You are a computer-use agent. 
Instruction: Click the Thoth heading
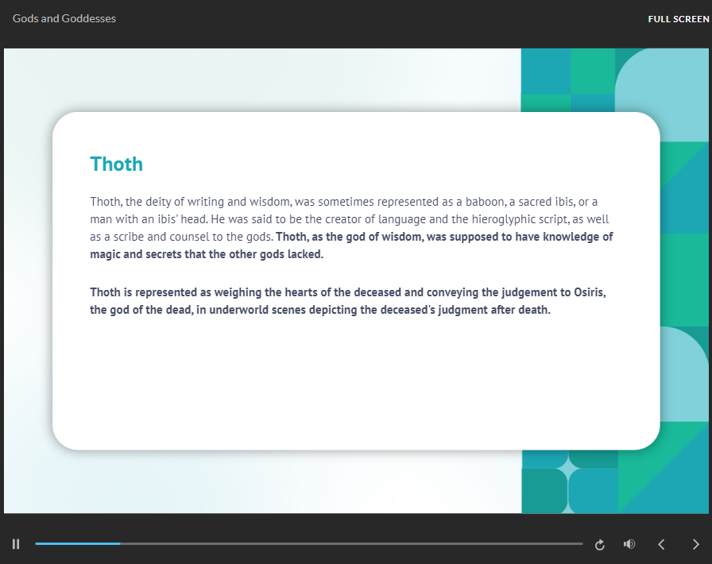click(x=116, y=164)
